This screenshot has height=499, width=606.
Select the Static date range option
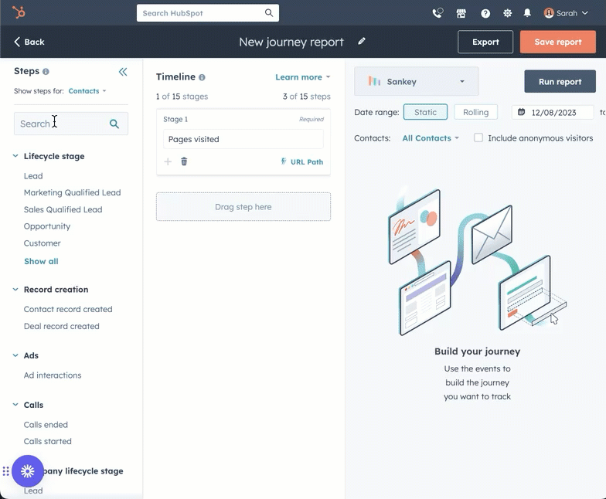click(425, 112)
